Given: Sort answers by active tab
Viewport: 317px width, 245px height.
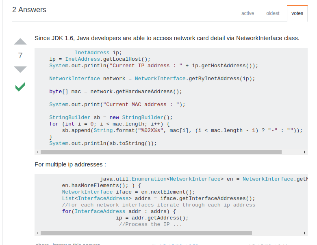Looking at the screenshot, I should click(x=248, y=13).
